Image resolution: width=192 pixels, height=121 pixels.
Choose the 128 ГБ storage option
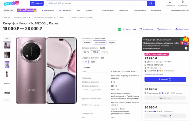[86, 52]
